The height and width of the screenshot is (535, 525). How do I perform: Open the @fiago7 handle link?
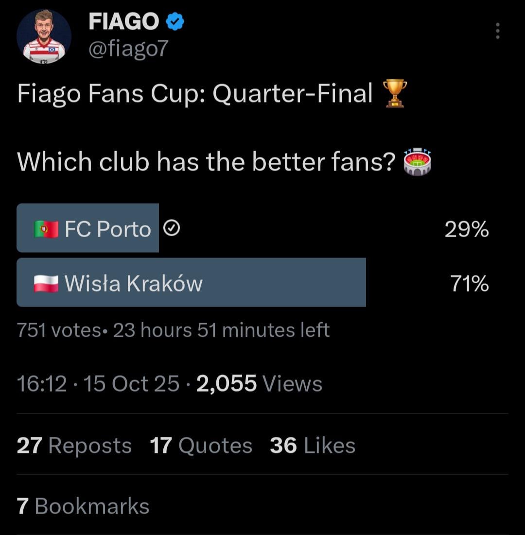tap(128, 49)
